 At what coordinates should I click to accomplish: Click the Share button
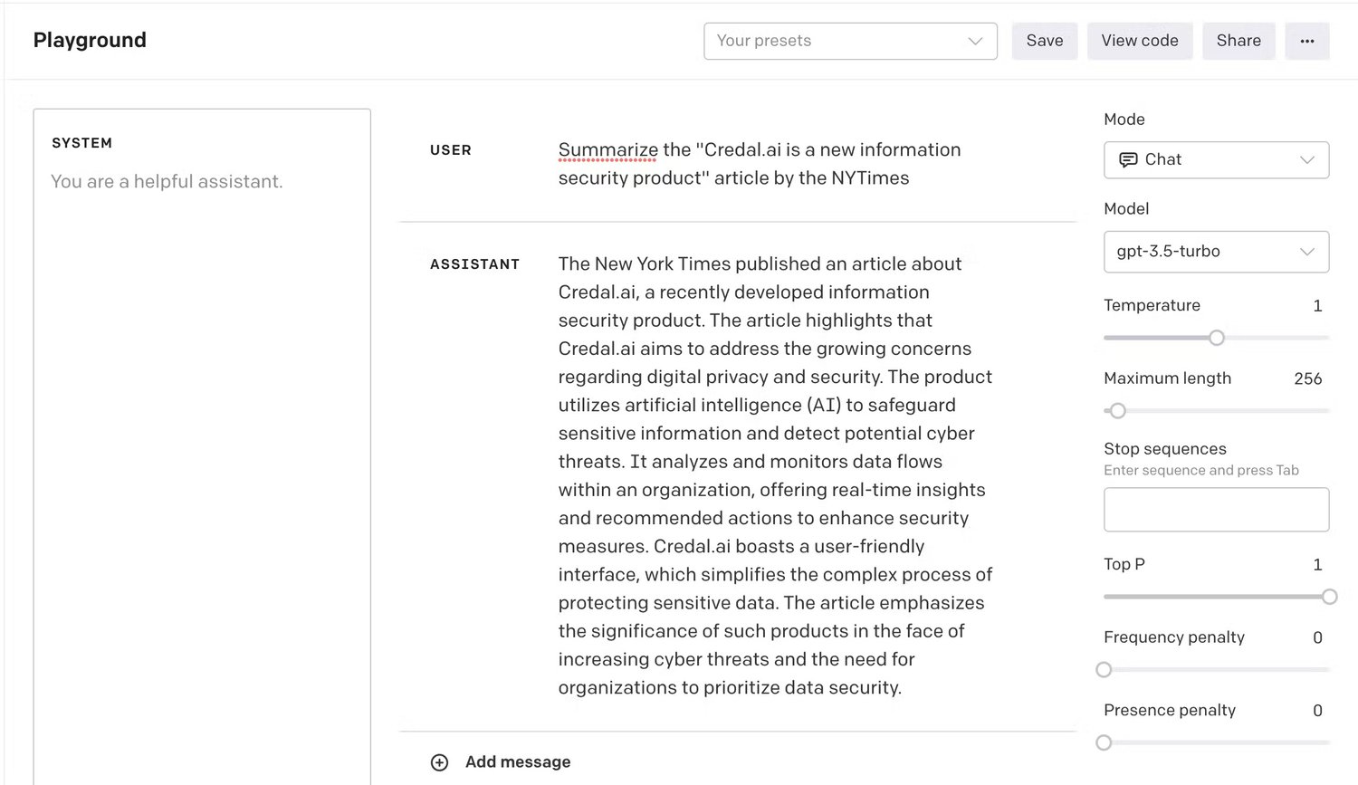tap(1238, 41)
